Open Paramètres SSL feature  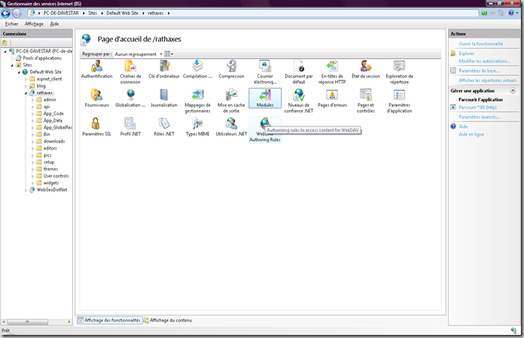click(97, 127)
